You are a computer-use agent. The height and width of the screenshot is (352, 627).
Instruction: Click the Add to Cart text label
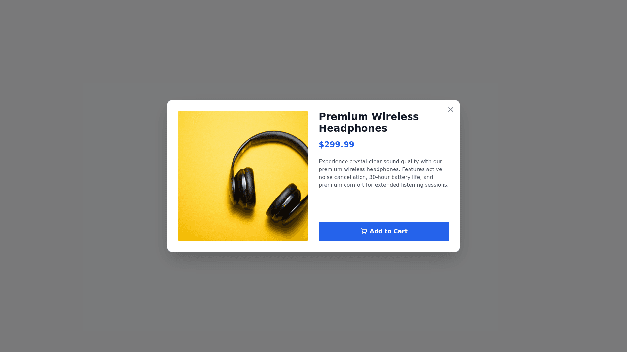(388, 231)
